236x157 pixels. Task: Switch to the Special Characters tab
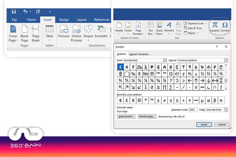[x=139, y=54]
